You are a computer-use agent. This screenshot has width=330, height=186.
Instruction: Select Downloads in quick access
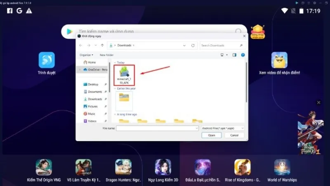(95, 99)
